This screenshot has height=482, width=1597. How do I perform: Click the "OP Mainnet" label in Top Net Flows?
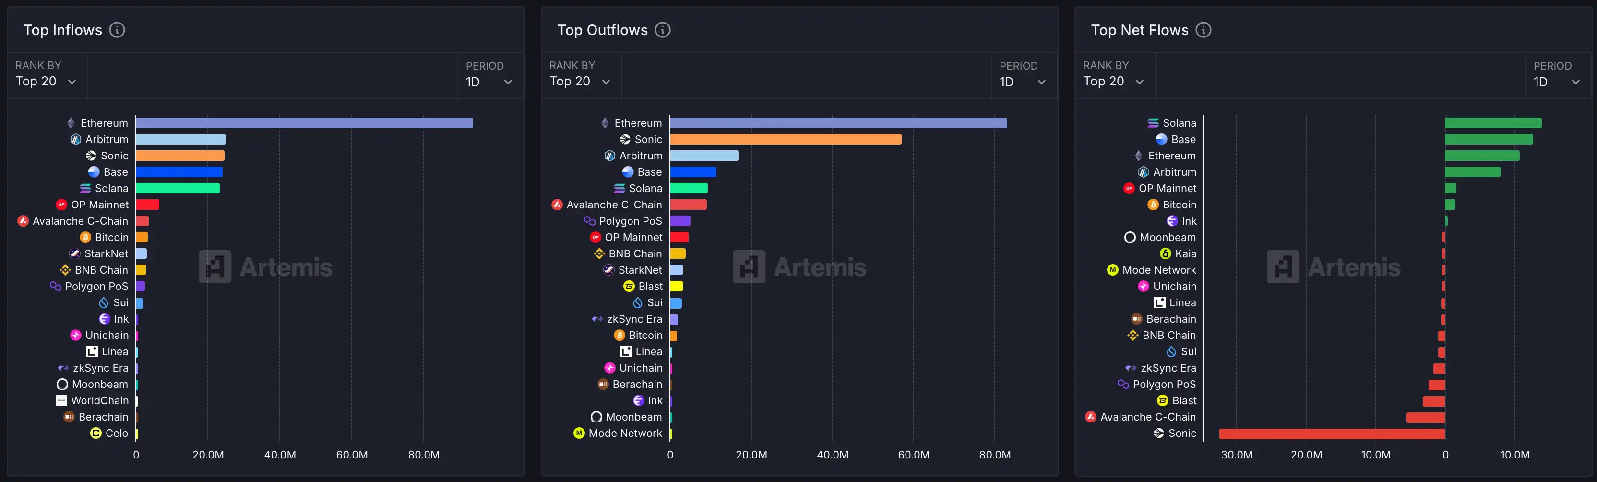click(x=1168, y=189)
